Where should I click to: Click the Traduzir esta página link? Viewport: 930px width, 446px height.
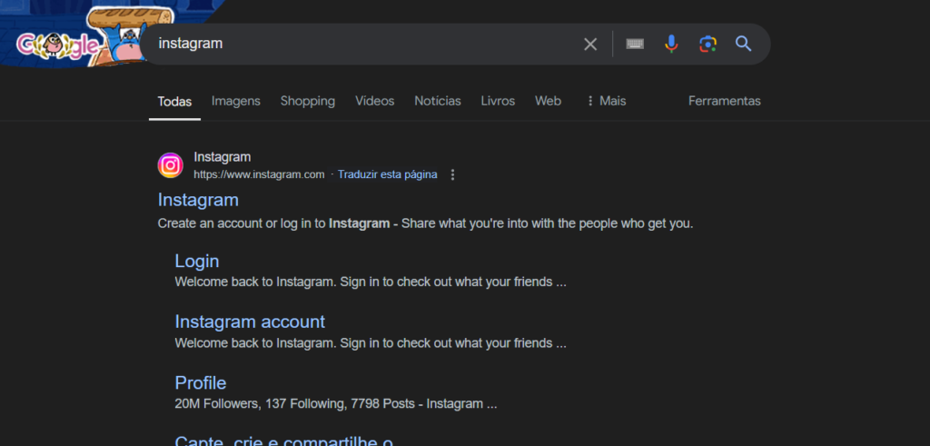click(388, 174)
